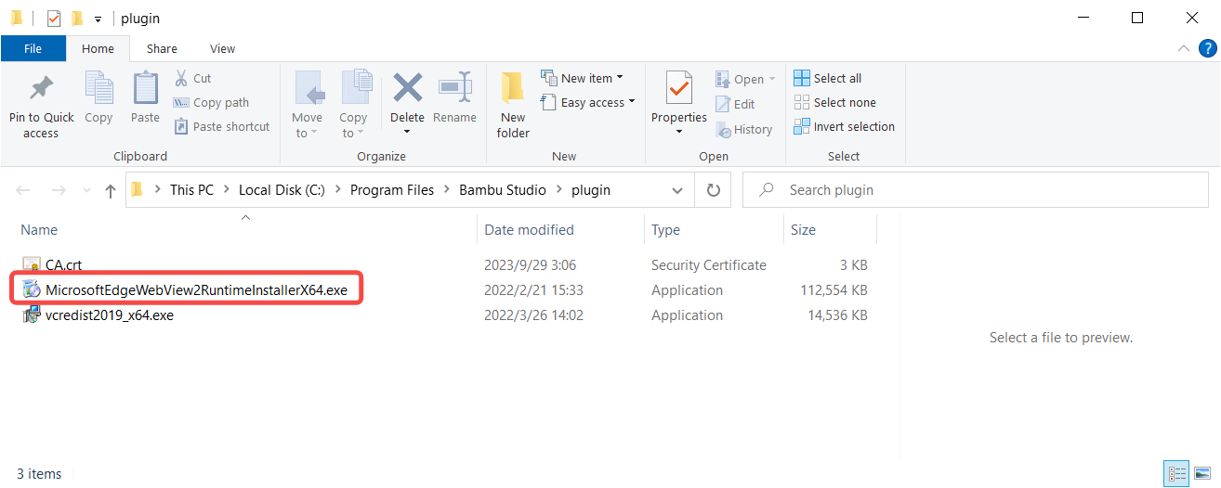
Task: Click Copy path in ribbon
Action: (211, 103)
